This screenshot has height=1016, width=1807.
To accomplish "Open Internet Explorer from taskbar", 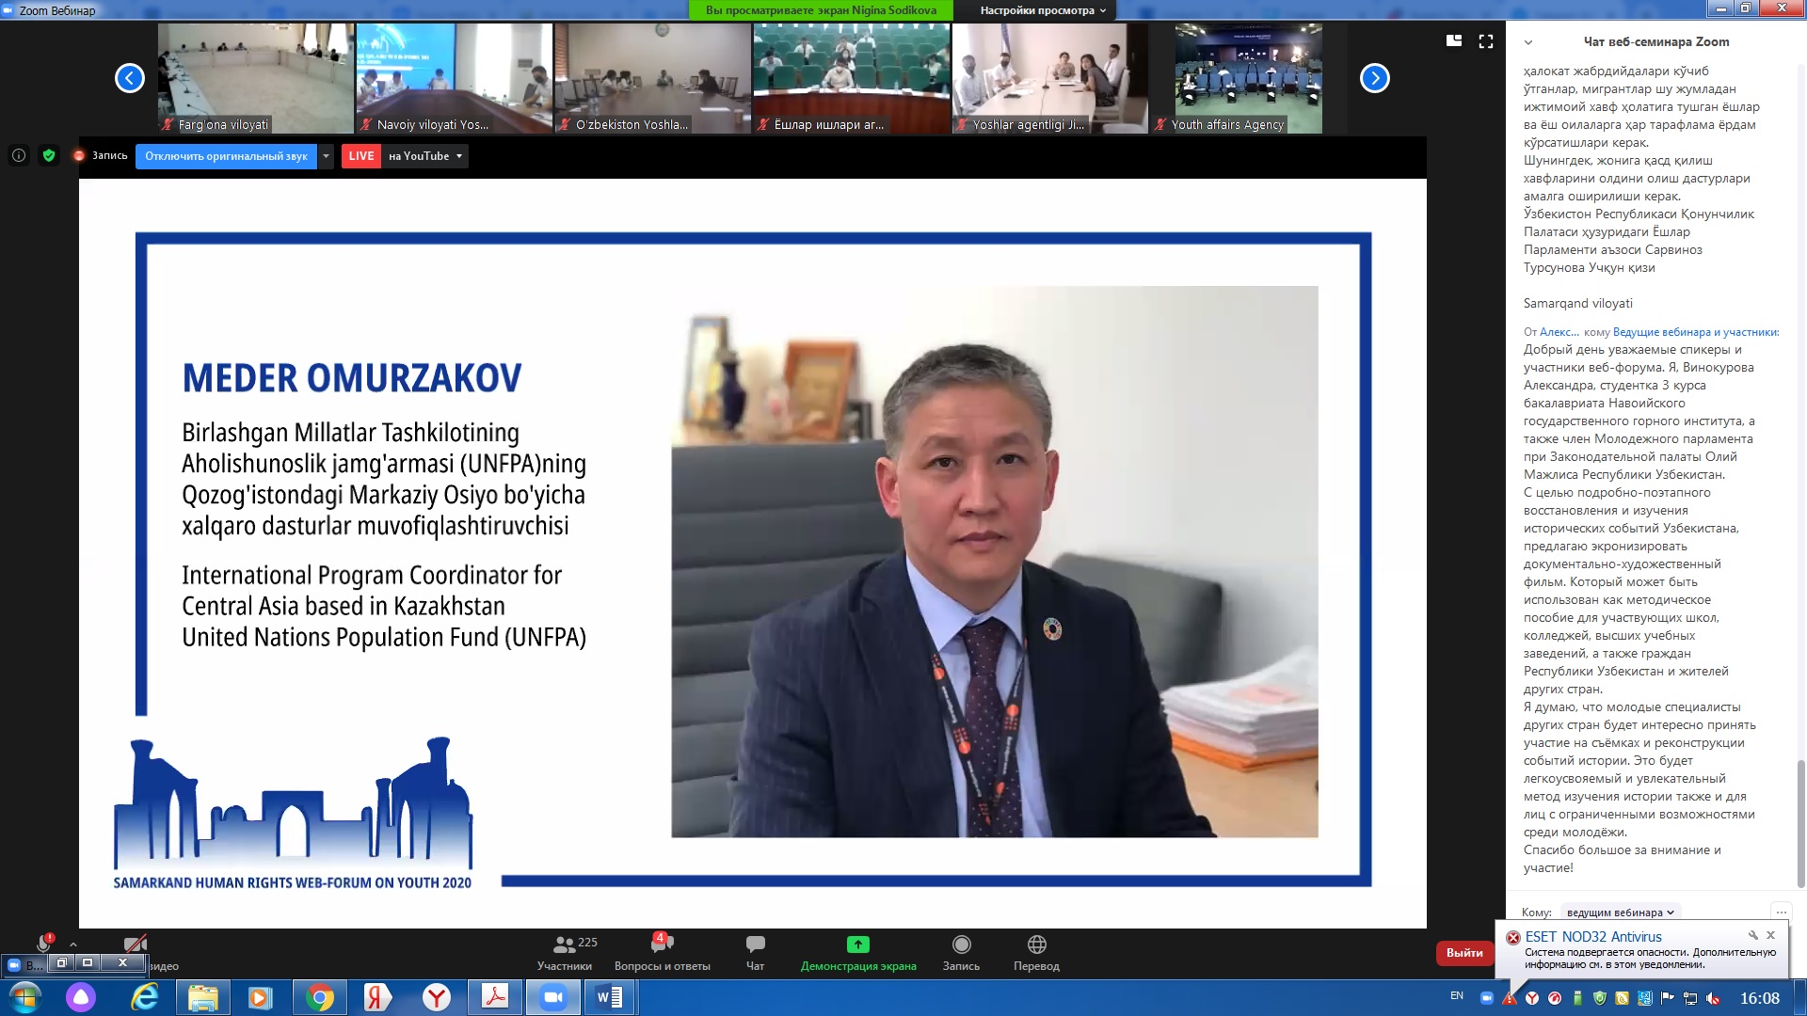I will (x=144, y=997).
